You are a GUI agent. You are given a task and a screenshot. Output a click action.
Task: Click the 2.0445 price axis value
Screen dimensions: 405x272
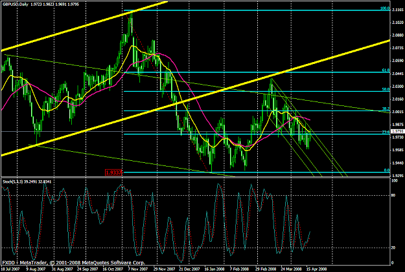397,74
